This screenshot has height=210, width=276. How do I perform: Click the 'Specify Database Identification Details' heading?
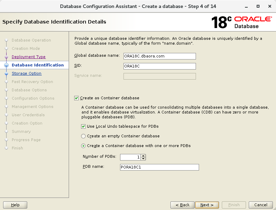(x=54, y=22)
